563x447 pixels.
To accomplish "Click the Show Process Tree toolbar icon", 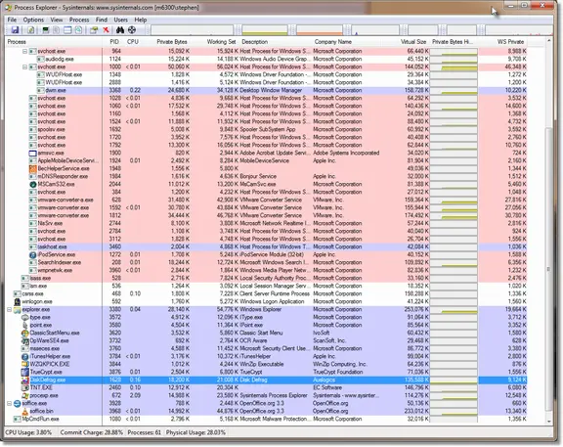I will pos(57,30).
